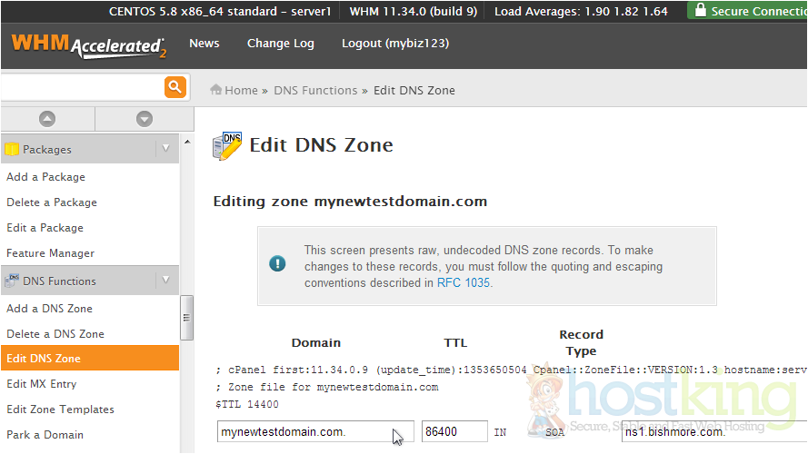This screenshot has height=454, width=808.
Task: Log out of mybiz123 account
Action: point(394,44)
